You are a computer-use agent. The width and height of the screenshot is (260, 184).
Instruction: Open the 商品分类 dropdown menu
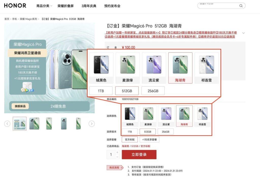coord(44,6)
